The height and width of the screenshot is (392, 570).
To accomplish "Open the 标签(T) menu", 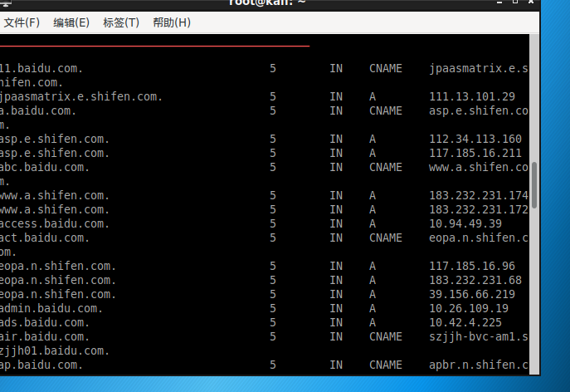I will (121, 22).
